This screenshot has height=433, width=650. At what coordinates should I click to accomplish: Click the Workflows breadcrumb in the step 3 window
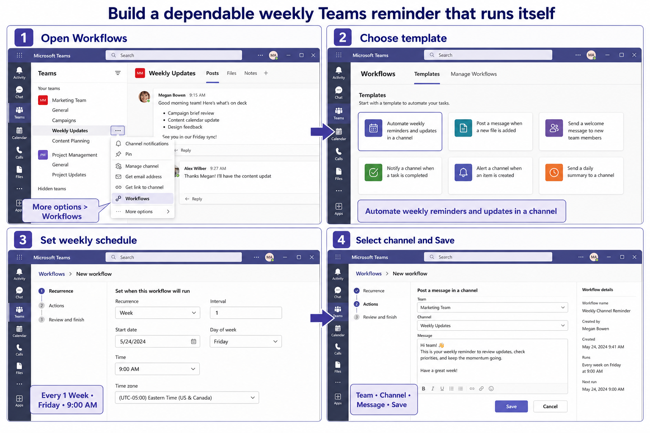click(52, 274)
